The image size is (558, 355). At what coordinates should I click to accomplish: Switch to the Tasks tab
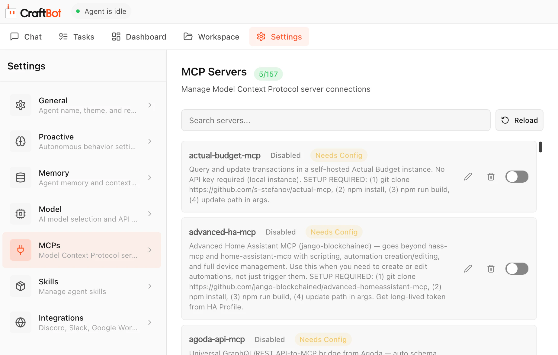point(76,37)
